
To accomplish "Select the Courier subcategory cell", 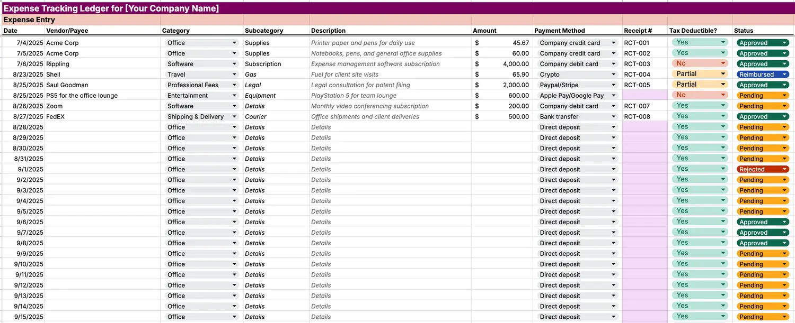I will pyautogui.click(x=276, y=117).
